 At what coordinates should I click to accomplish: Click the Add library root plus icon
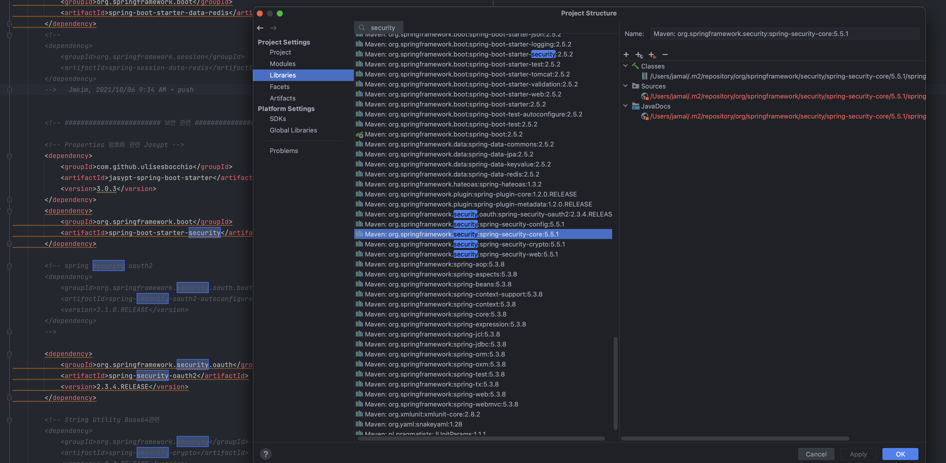tap(626, 55)
